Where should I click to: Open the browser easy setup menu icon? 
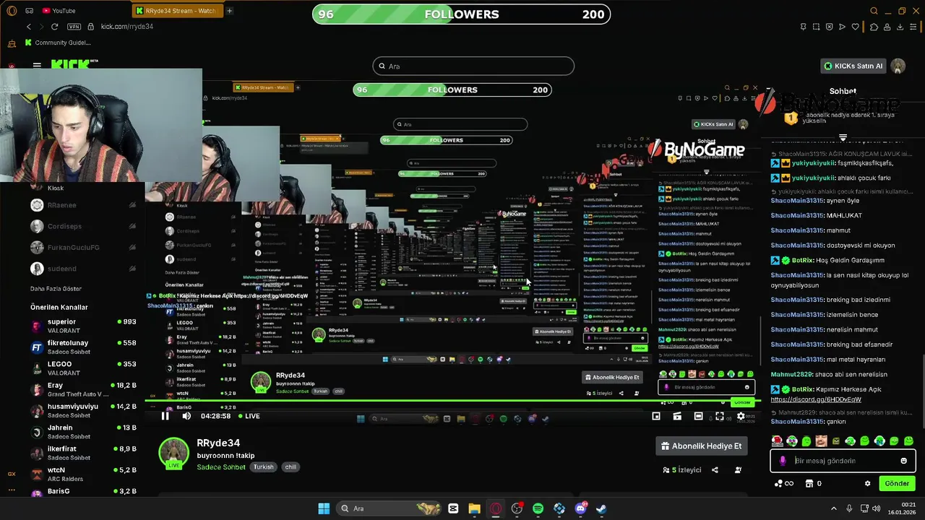tap(914, 27)
